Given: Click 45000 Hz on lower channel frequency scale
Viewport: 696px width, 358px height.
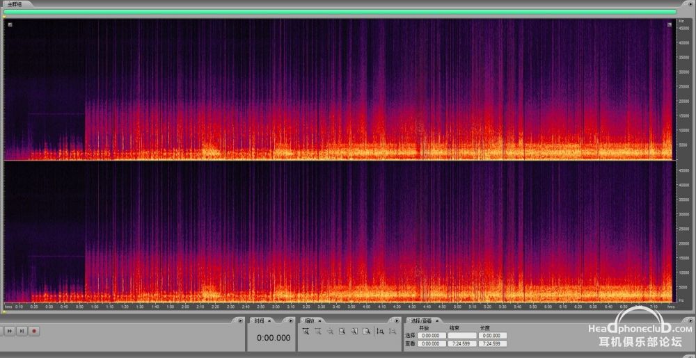Looking at the screenshot, I should click(683, 170).
